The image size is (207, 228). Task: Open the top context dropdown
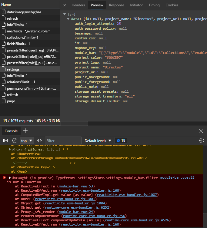(26, 140)
